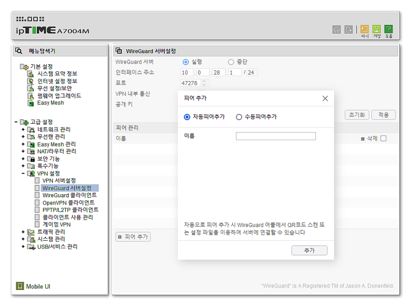415x305 pixels.
Task: Click the NAT/라우터 관리 icon
Action: click(x=31, y=151)
